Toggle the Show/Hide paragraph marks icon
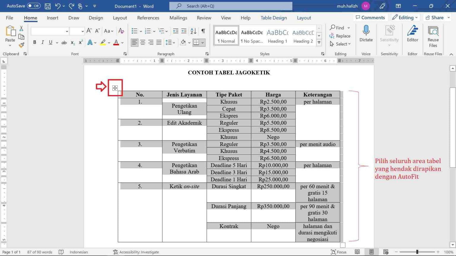Screen dimensions: 456x256 (x=203, y=31)
